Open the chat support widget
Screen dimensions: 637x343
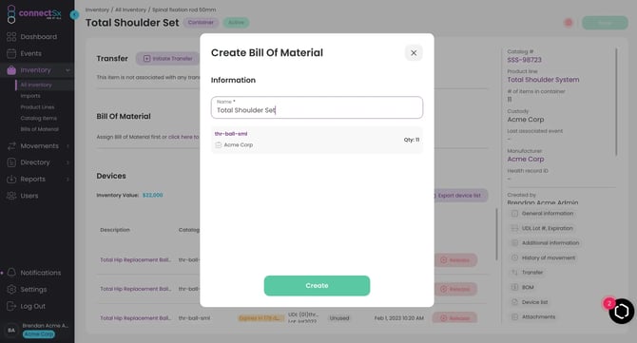click(x=621, y=312)
